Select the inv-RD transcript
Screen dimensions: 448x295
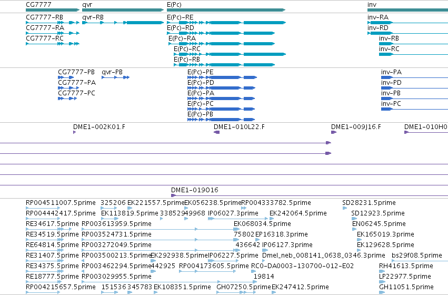click(x=407, y=33)
